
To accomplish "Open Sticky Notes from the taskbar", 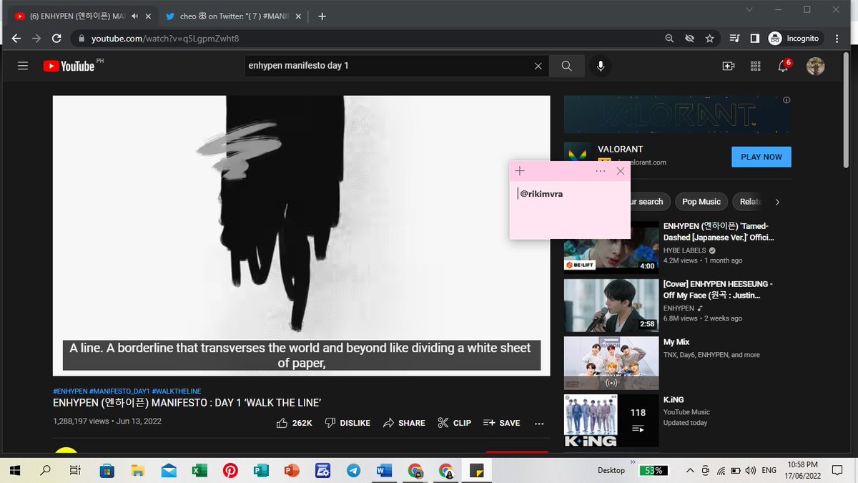I will 476,471.
